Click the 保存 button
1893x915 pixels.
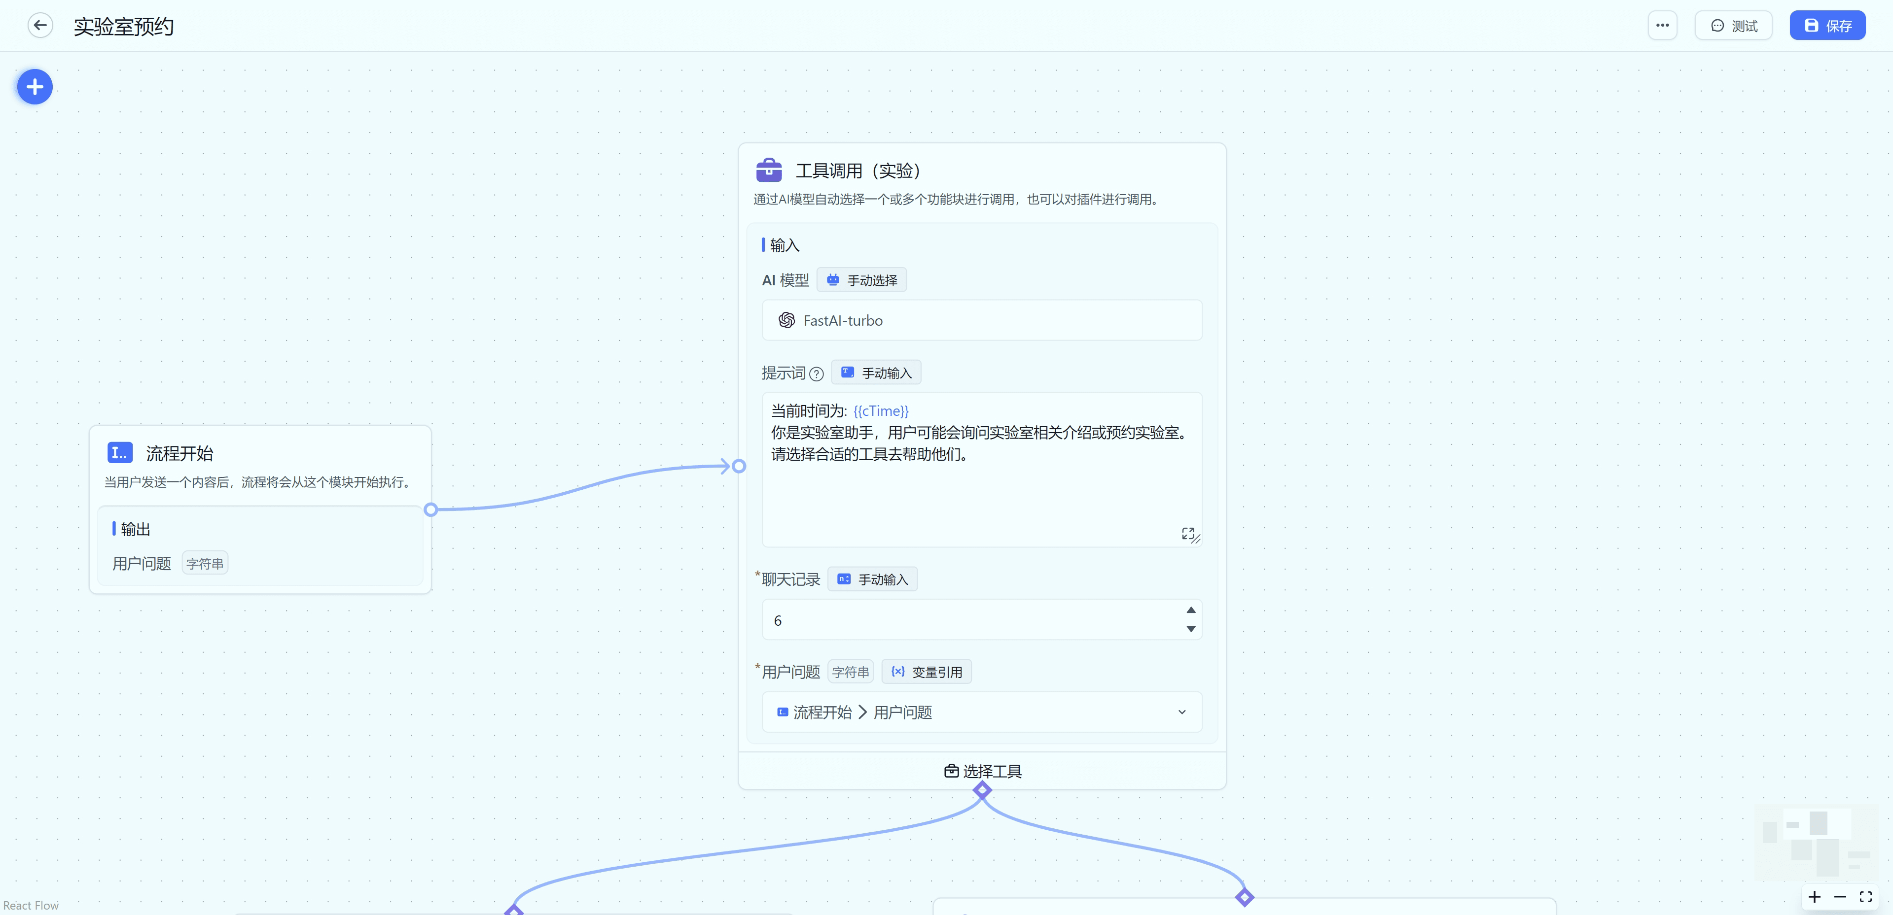tap(1827, 26)
